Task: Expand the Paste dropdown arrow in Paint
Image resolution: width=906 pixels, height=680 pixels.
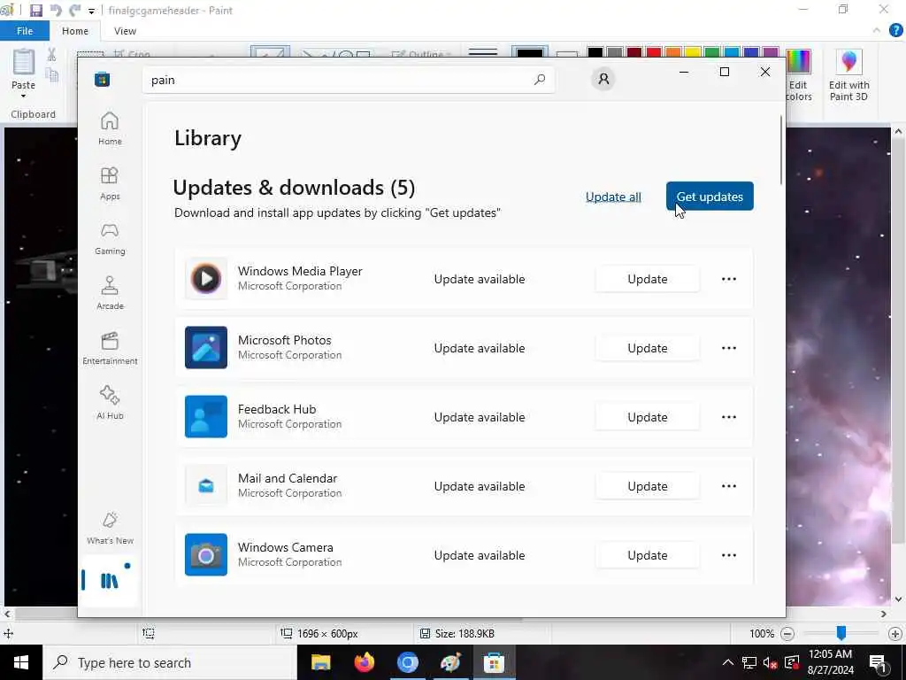Action: point(24,96)
